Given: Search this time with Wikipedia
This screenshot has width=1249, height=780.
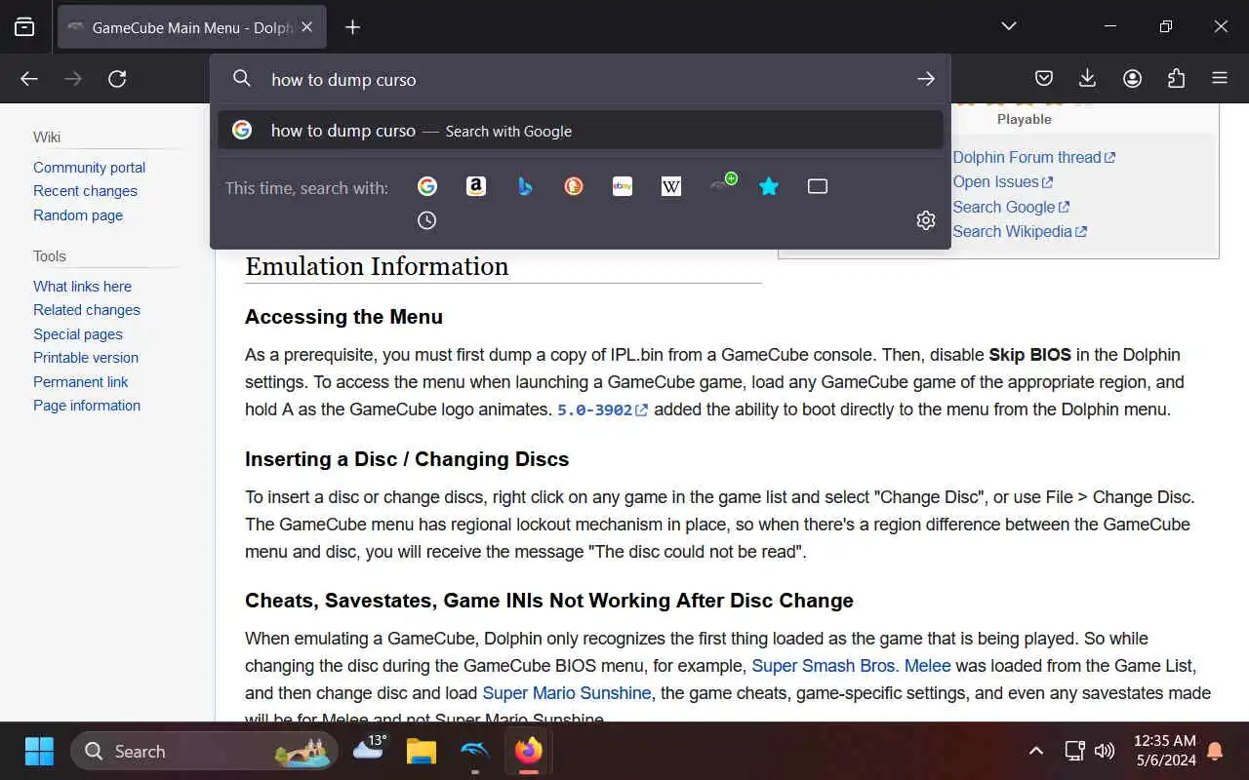Looking at the screenshot, I should coord(671,186).
